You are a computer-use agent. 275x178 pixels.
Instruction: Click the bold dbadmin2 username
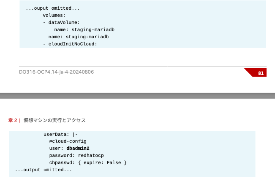pos(78,148)
